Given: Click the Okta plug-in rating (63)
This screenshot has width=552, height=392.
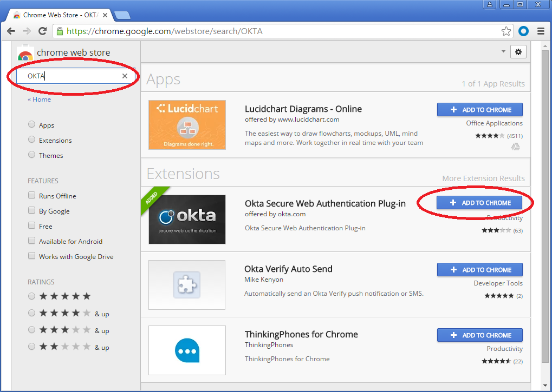Looking at the screenshot, I should pyautogui.click(x=502, y=231).
